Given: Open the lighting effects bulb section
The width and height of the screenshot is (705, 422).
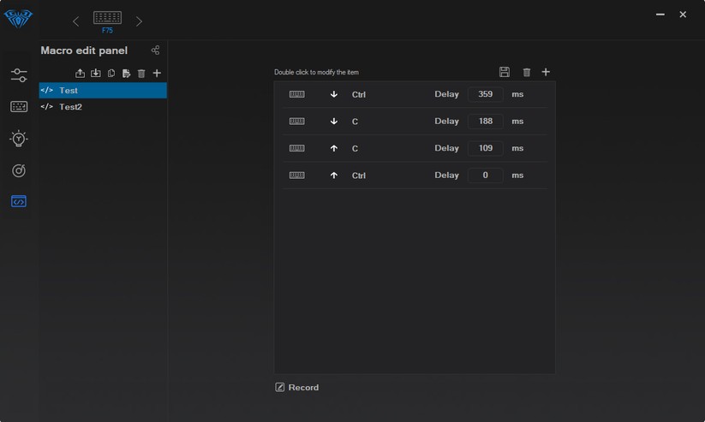Looking at the screenshot, I should click(19, 139).
